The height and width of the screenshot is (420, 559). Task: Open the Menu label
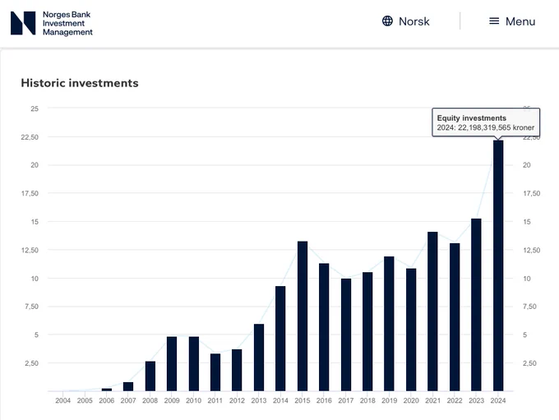coord(520,21)
